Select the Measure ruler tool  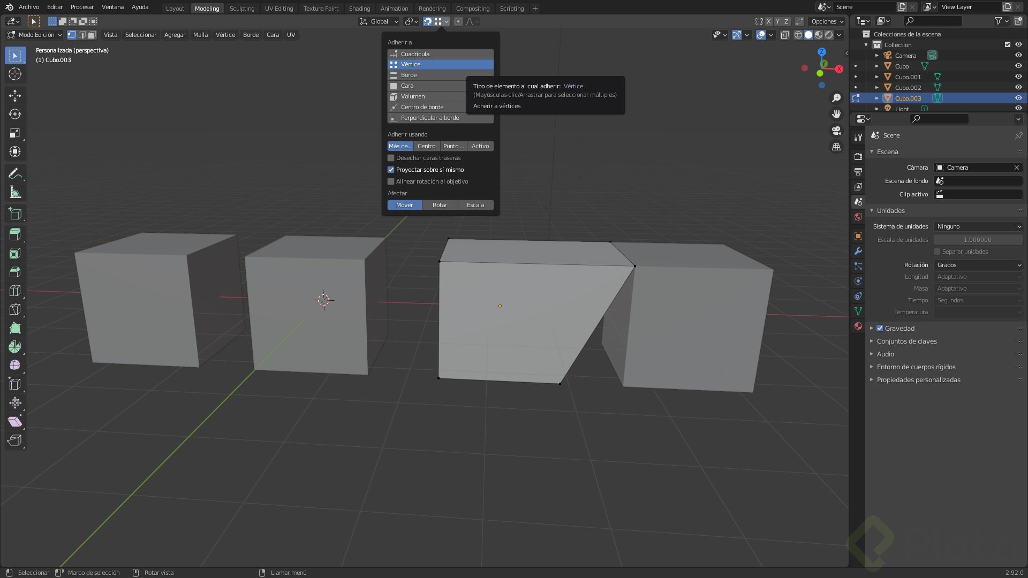15,192
